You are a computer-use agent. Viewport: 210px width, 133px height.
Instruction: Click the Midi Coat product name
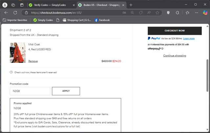pyautogui.click(x=34, y=44)
